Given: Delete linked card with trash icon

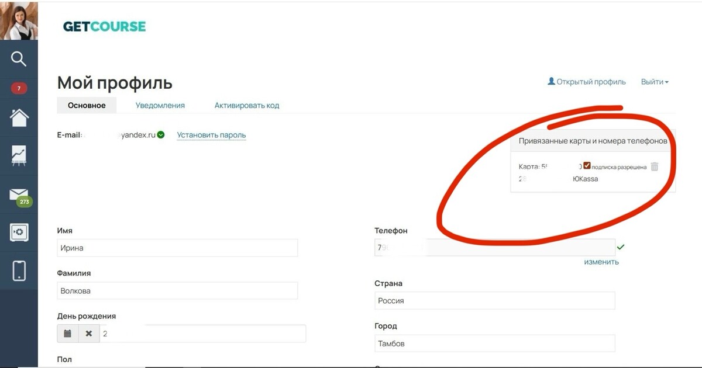Looking at the screenshot, I should click(x=655, y=167).
